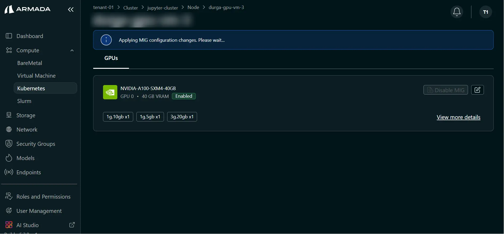
Task: Click the Storage sidebar icon
Action: pyautogui.click(x=9, y=115)
